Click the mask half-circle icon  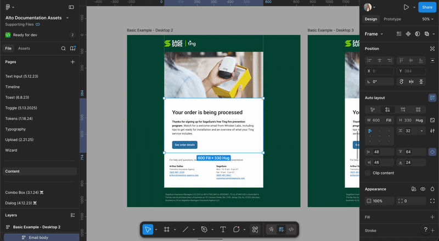tap(418, 34)
